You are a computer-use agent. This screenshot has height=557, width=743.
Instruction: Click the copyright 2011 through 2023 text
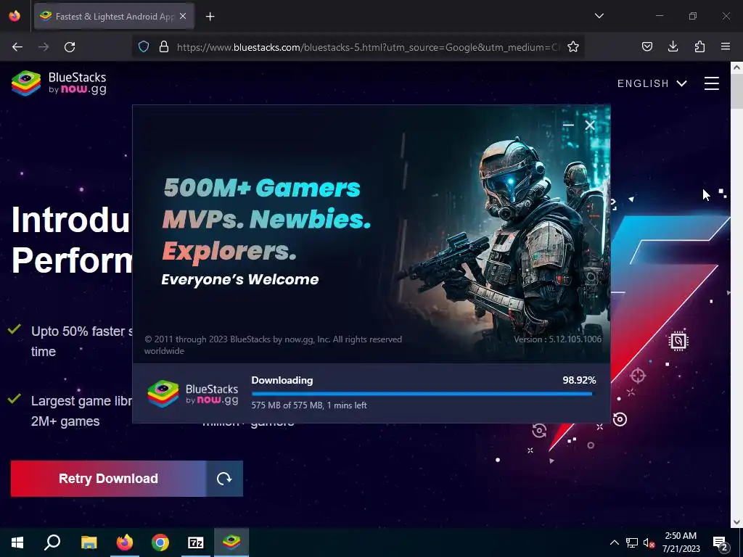[x=273, y=344]
